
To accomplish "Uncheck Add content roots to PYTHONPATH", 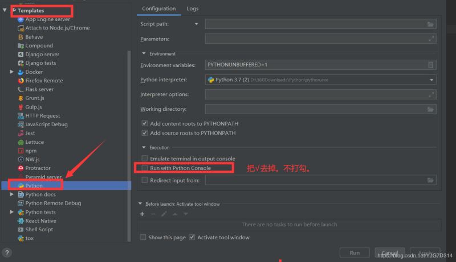I will tap(145, 123).
